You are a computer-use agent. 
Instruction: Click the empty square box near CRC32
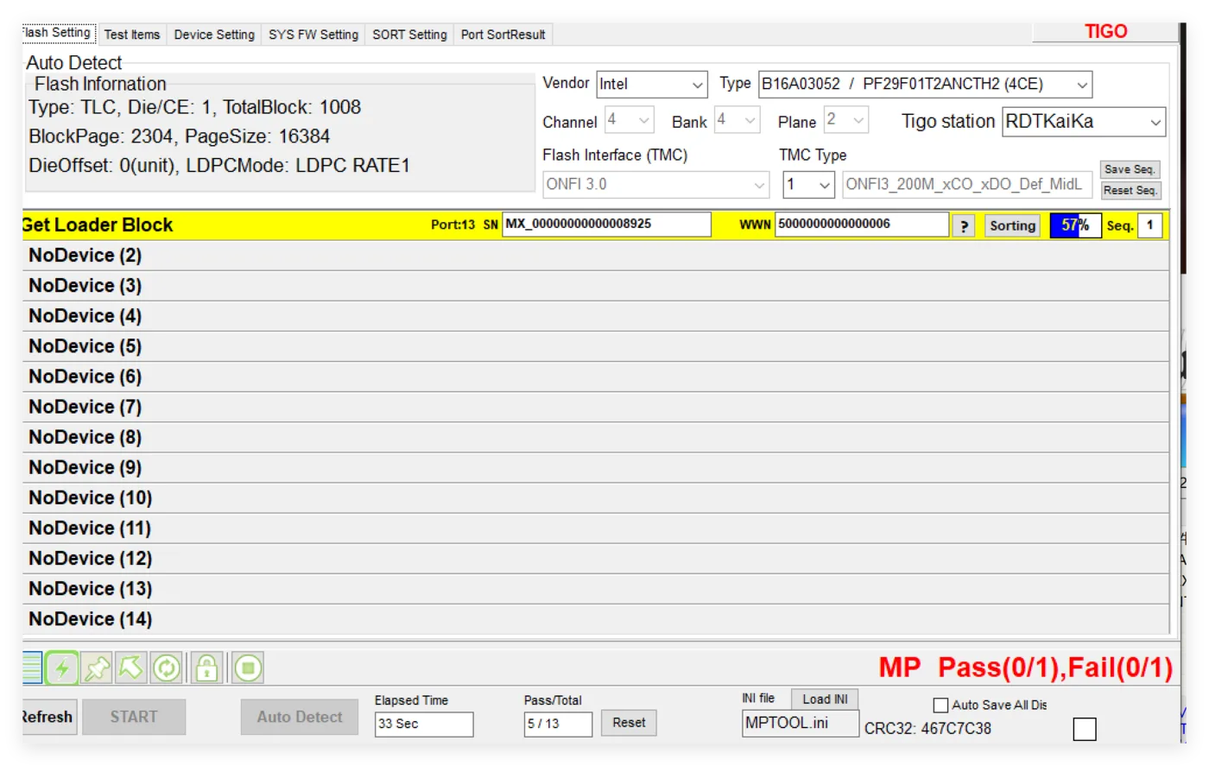pyautogui.click(x=1085, y=729)
